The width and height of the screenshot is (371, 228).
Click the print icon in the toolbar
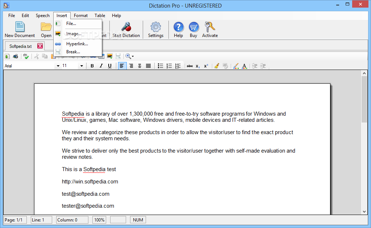pos(16,56)
